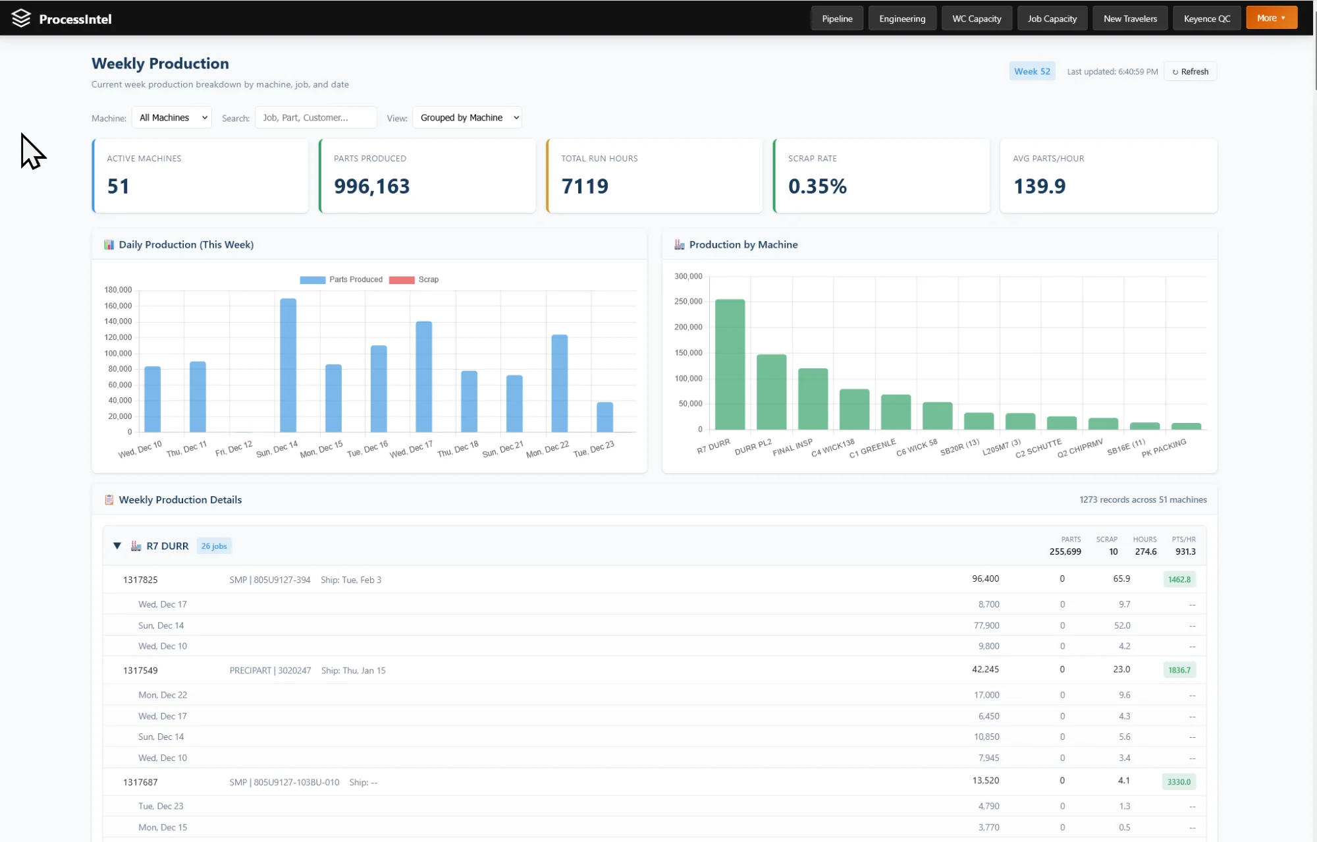Click the 3330.0 pts/hr green badge
1317x842 pixels.
(x=1179, y=782)
